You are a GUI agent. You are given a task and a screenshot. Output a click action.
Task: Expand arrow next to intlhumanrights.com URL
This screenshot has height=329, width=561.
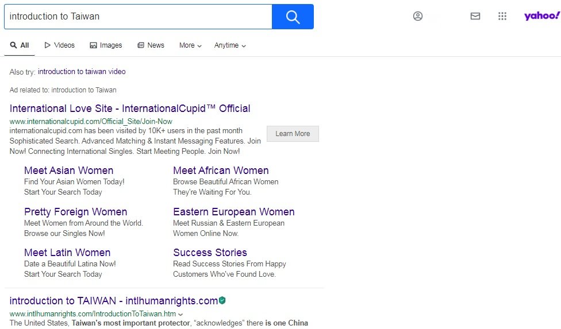point(180,315)
